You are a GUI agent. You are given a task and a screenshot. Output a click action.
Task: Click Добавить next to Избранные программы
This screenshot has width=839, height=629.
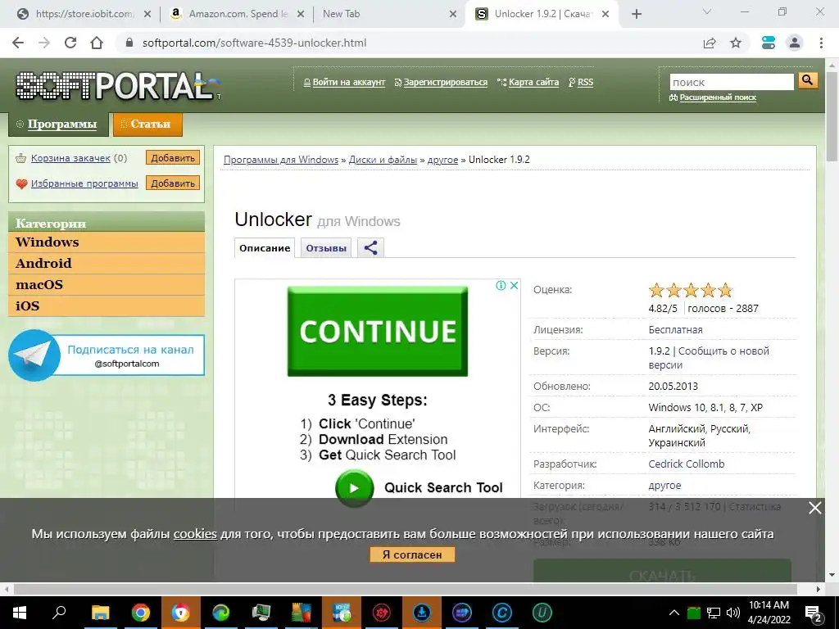coord(173,183)
